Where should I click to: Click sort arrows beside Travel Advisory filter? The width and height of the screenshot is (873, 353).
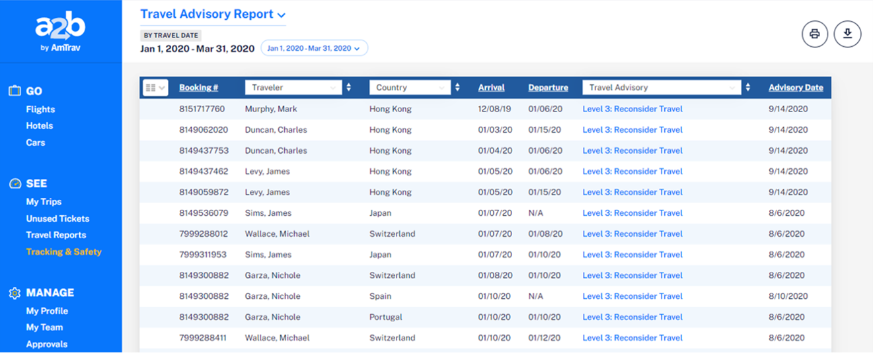tap(748, 87)
